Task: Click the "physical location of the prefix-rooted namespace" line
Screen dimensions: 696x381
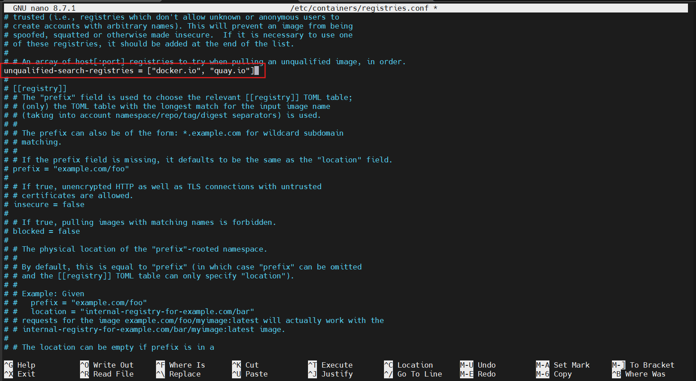Action: tap(136, 249)
